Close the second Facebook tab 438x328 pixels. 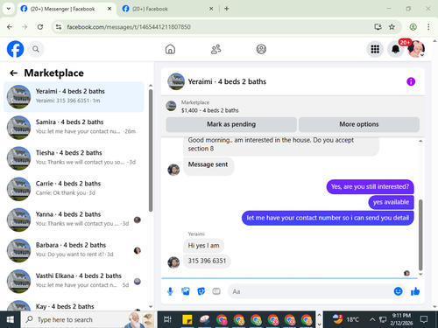(211, 9)
